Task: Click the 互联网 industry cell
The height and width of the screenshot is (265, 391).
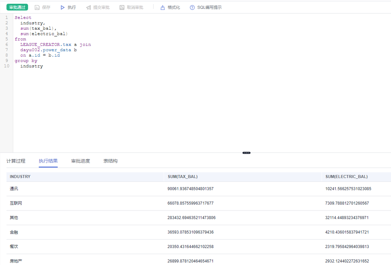Action: pyautogui.click(x=16, y=203)
